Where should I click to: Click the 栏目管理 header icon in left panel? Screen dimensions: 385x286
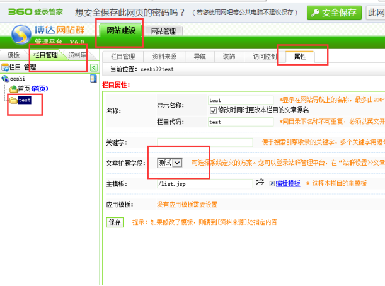tap(4, 67)
